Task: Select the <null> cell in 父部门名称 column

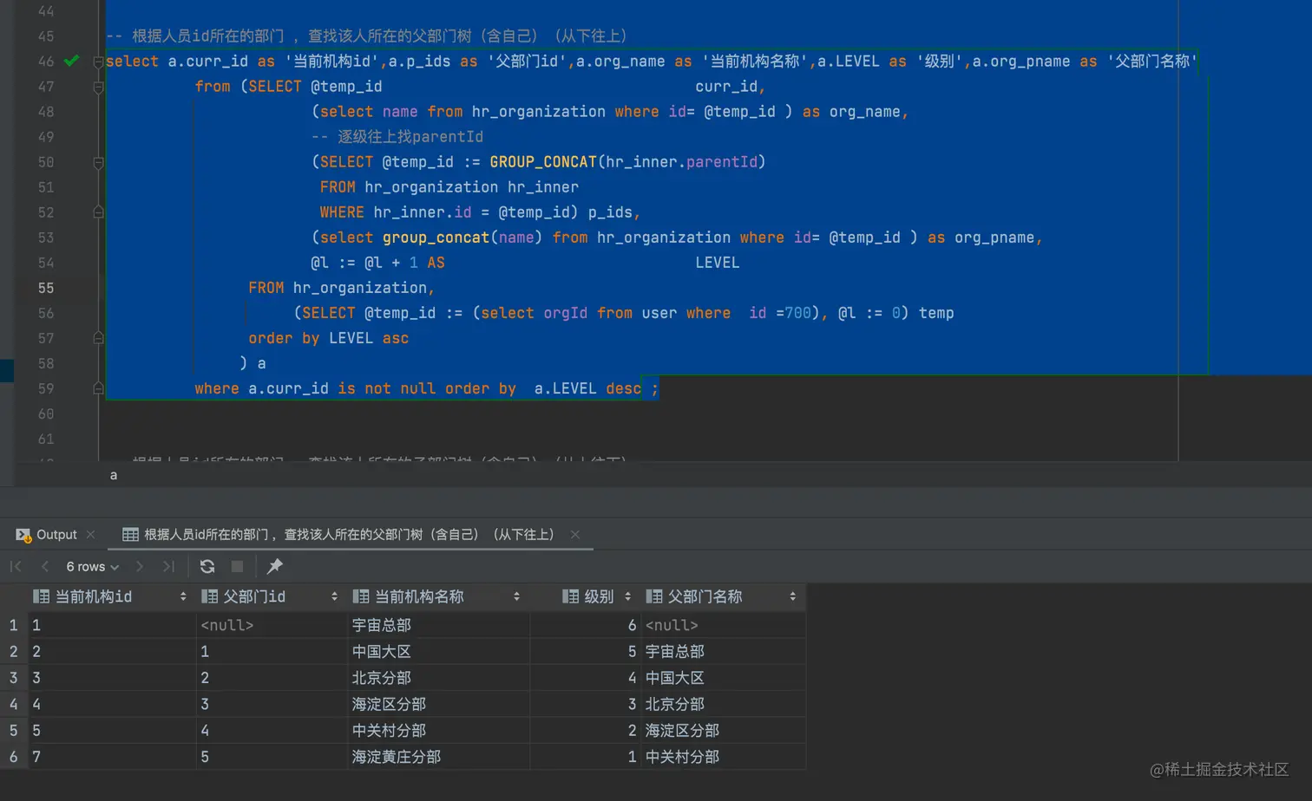Action: [723, 625]
